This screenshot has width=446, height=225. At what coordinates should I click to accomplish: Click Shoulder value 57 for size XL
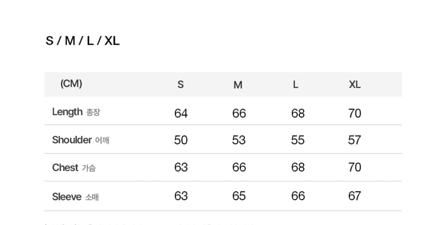tap(354, 140)
